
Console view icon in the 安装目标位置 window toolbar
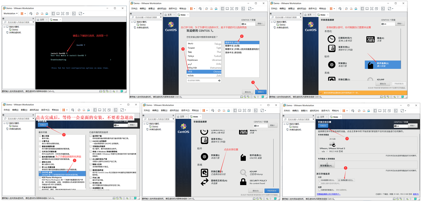click(396, 111)
